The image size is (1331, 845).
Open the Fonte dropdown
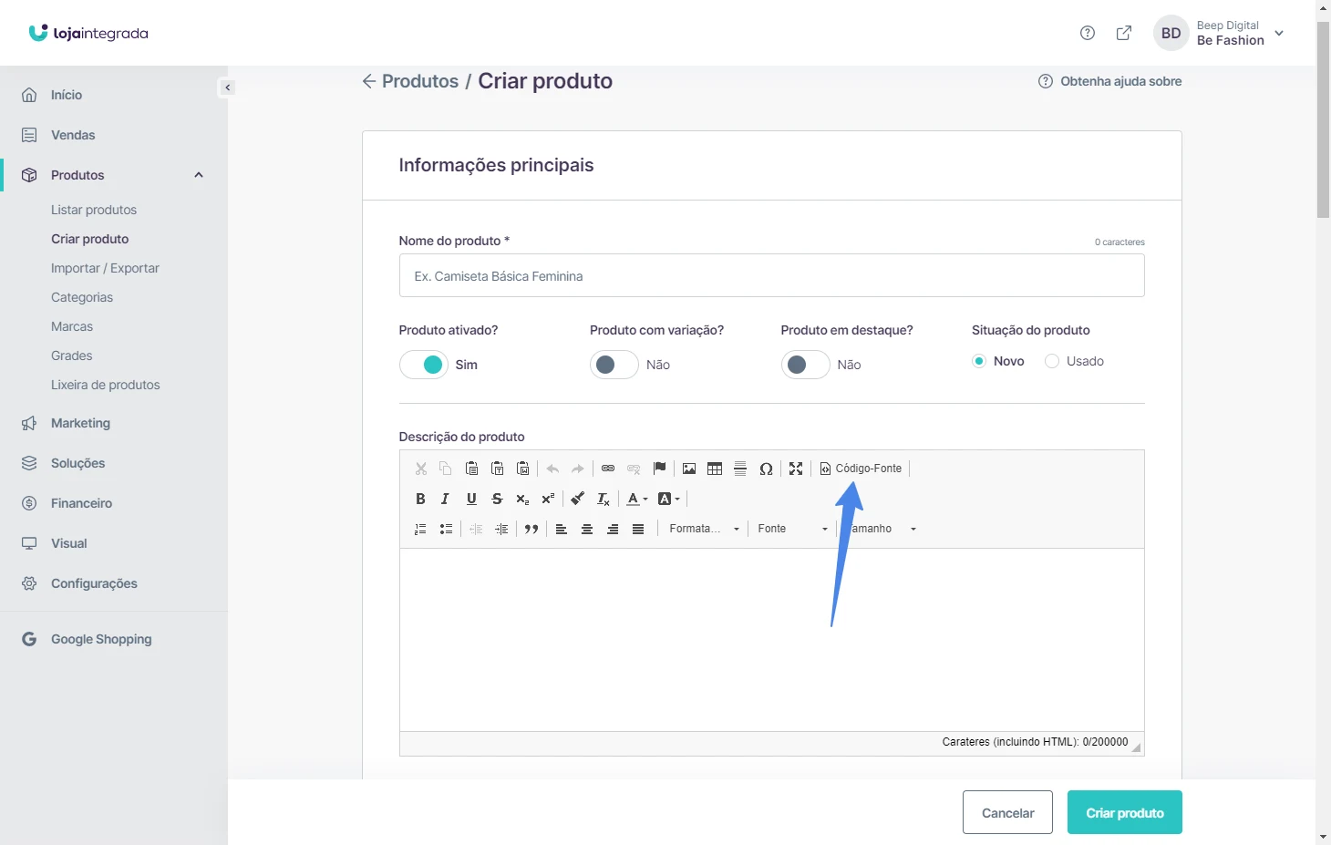pyautogui.click(x=792, y=529)
